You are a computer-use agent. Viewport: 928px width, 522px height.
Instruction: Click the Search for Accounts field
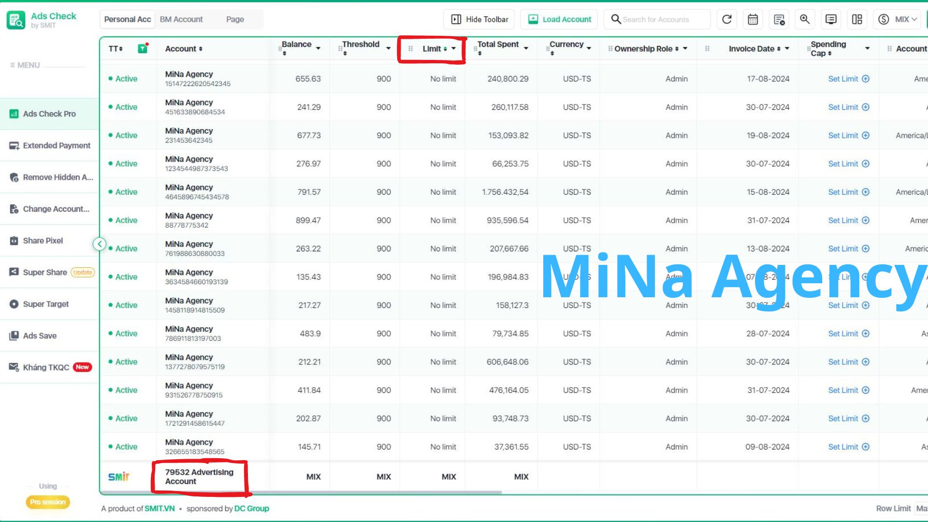tap(657, 19)
